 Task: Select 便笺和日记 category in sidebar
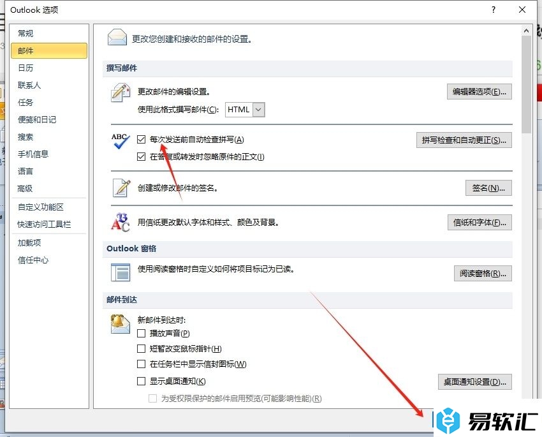[x=48, y=120]
